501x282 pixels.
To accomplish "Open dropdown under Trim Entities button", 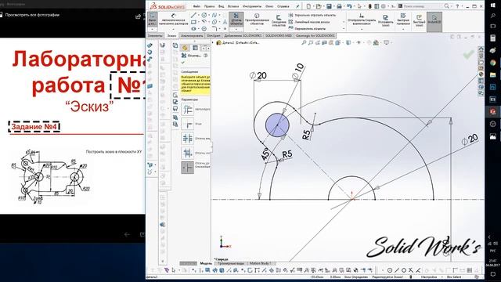I will tap(236, 29).
